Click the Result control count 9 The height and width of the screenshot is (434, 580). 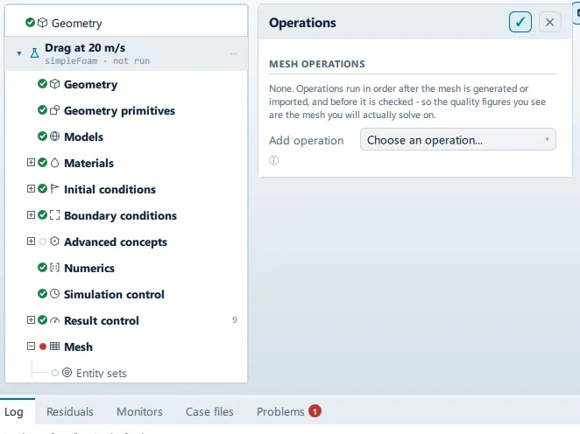click(235, 320)
